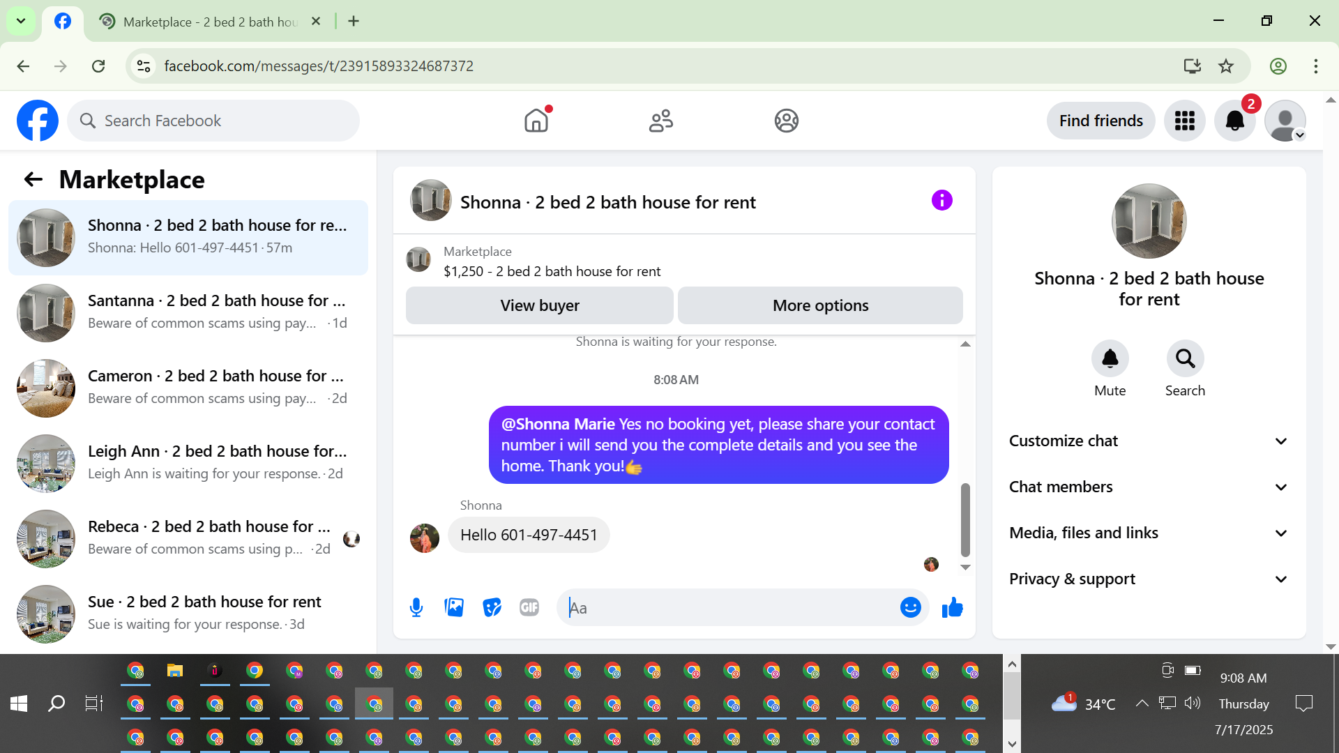Open the emoji picker
This screenshot has height=753, width=1339.
(911, 608)
